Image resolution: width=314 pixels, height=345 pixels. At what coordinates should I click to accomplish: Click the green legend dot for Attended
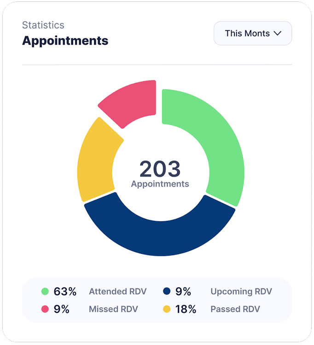pyautogui.click(x=45, y=291)
